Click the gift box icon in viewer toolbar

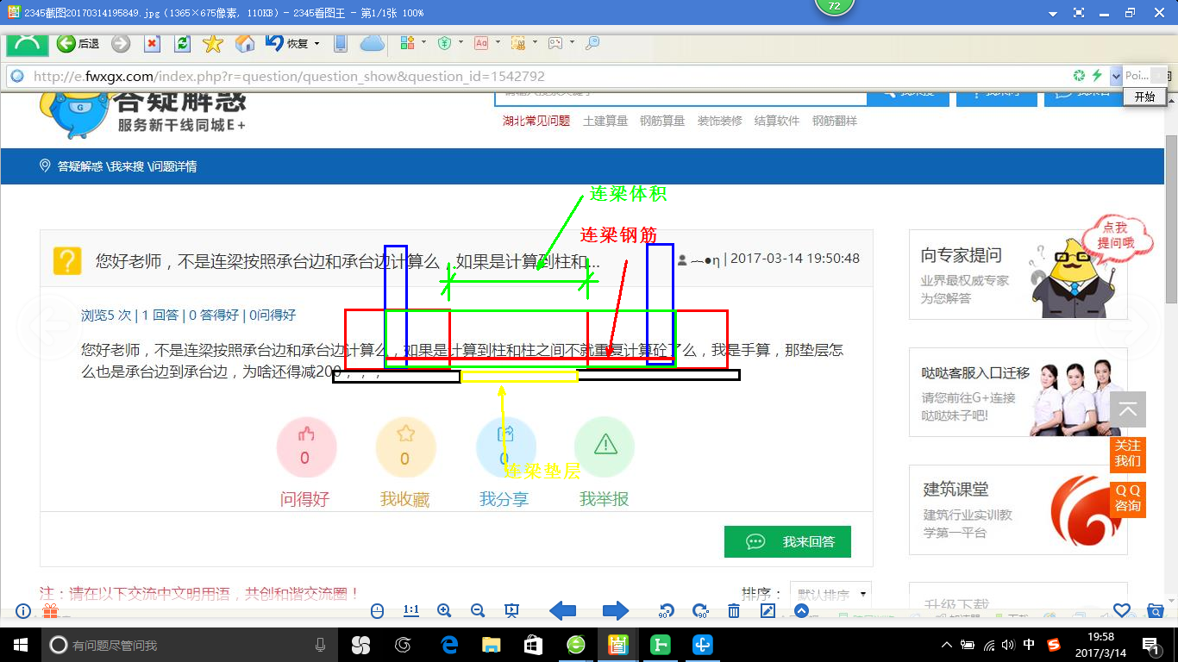click(x=50, y=611)
